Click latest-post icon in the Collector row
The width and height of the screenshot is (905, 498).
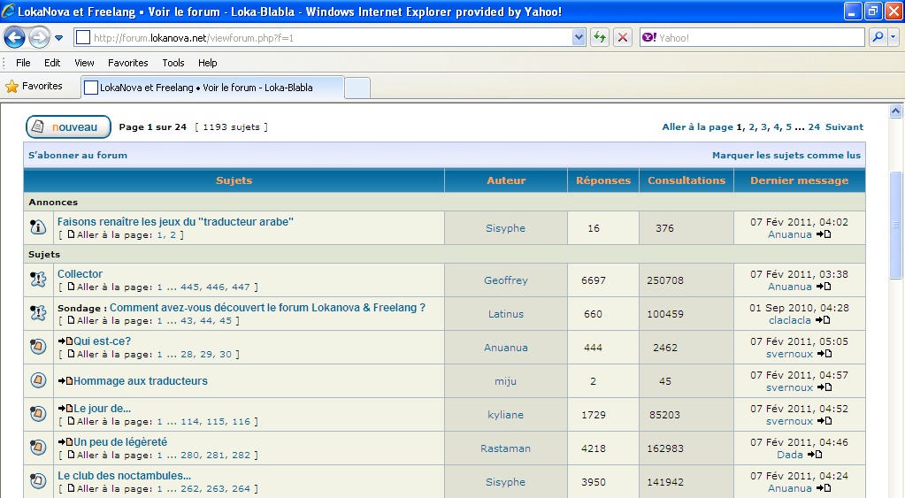pyautogui.click(x=823, y=287)
